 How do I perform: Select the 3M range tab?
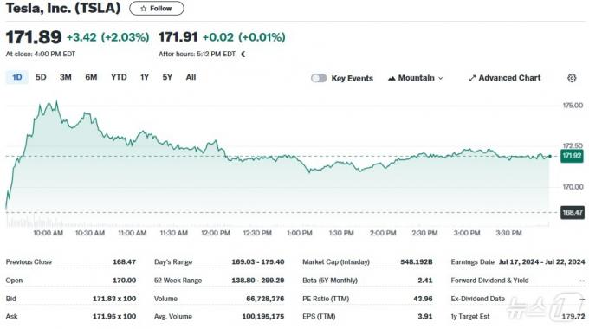65,77
